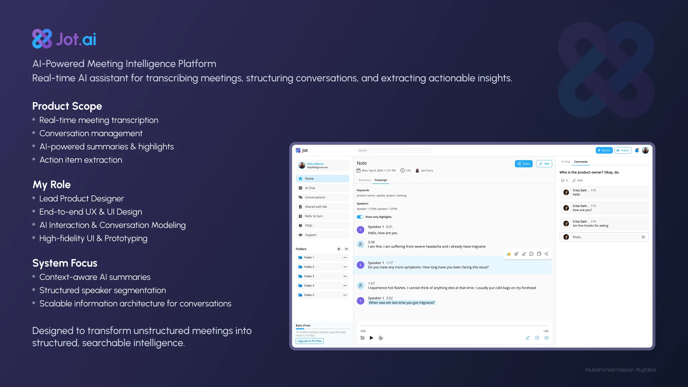The width and height of the screenshot is (688, 387).
Task: Toggle Show only highlights switch
Action: pyautogui.click(x=360, y=217)
